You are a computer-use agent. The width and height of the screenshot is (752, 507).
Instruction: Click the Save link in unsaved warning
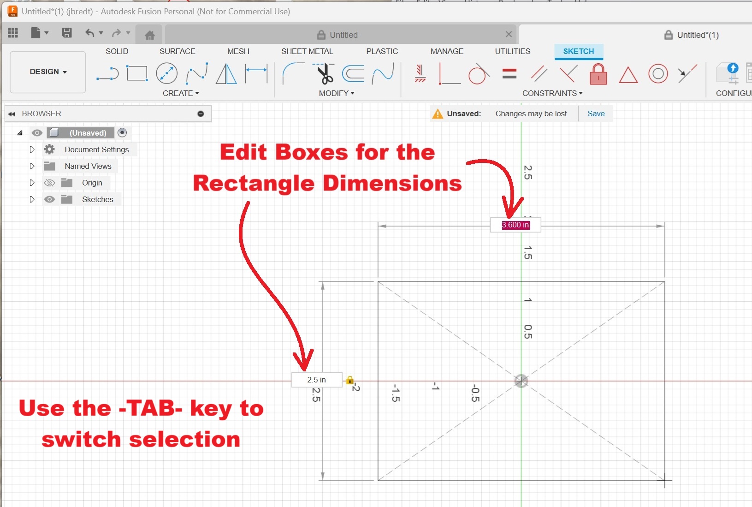[x=596, y=113]
